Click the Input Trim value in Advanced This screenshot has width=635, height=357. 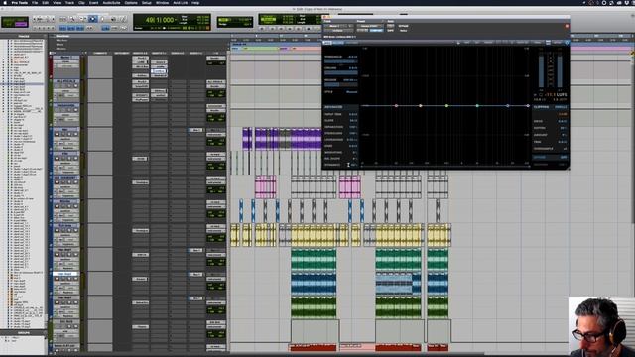tap(353, 115)
